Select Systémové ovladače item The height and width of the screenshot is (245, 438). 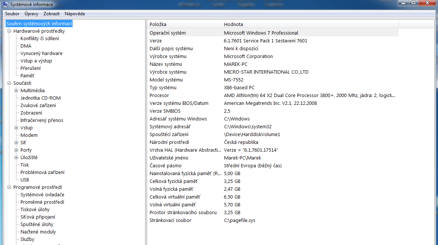tap(42, 195)
